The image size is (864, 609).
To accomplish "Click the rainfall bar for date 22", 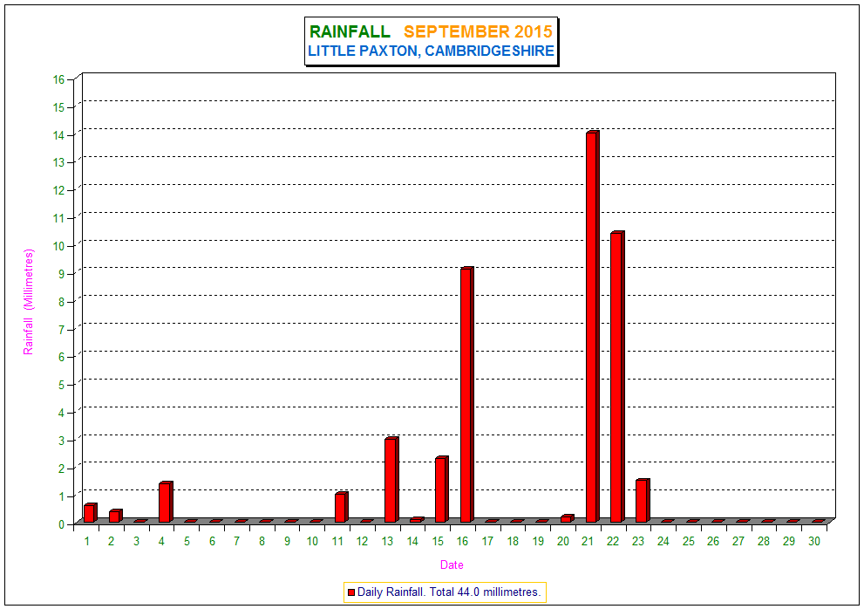I will 617,377.
